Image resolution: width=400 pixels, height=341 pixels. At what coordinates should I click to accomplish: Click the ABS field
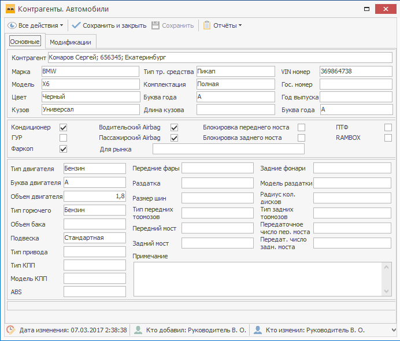pyautogui.click(x=95, y=292)
